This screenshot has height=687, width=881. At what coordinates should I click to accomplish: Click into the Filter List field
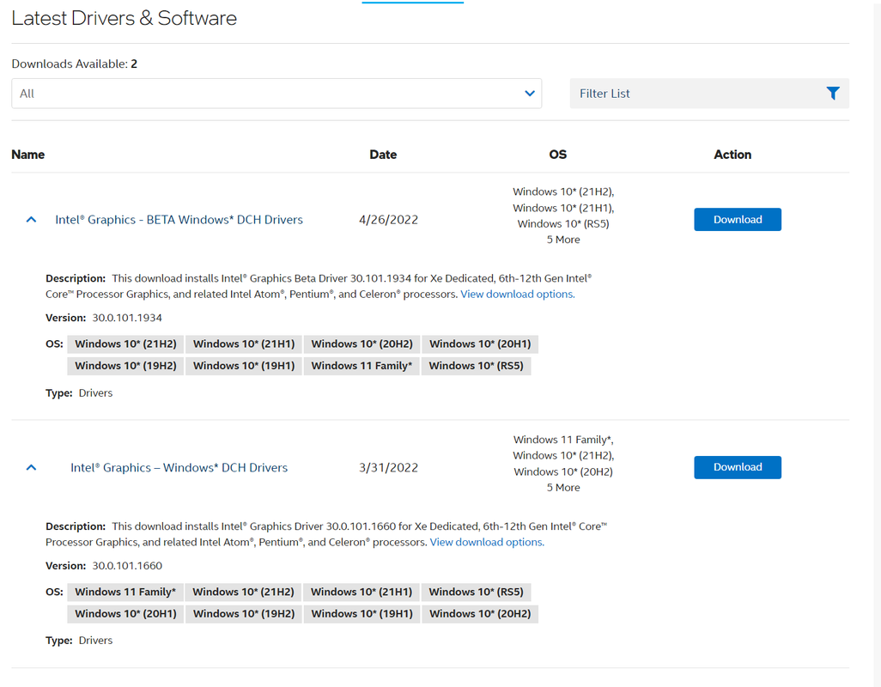[x=709, y=94]
